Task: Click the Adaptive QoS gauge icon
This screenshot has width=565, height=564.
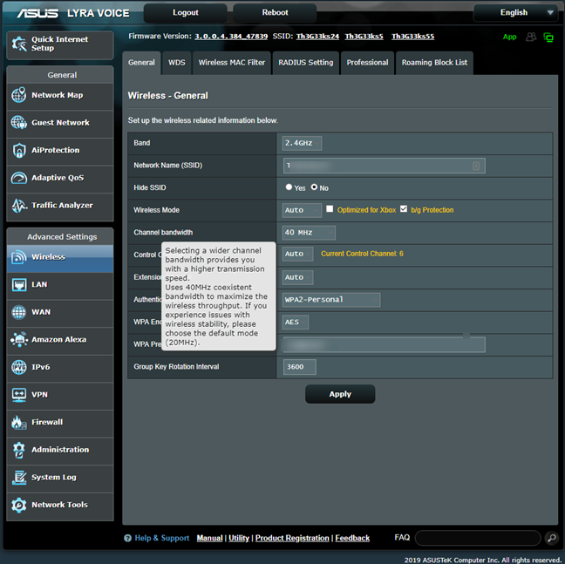Action: point(18,178)
